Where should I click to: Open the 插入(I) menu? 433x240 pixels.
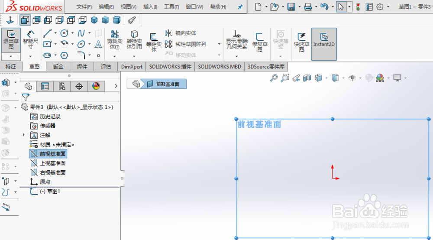click(x=150, y=6)
